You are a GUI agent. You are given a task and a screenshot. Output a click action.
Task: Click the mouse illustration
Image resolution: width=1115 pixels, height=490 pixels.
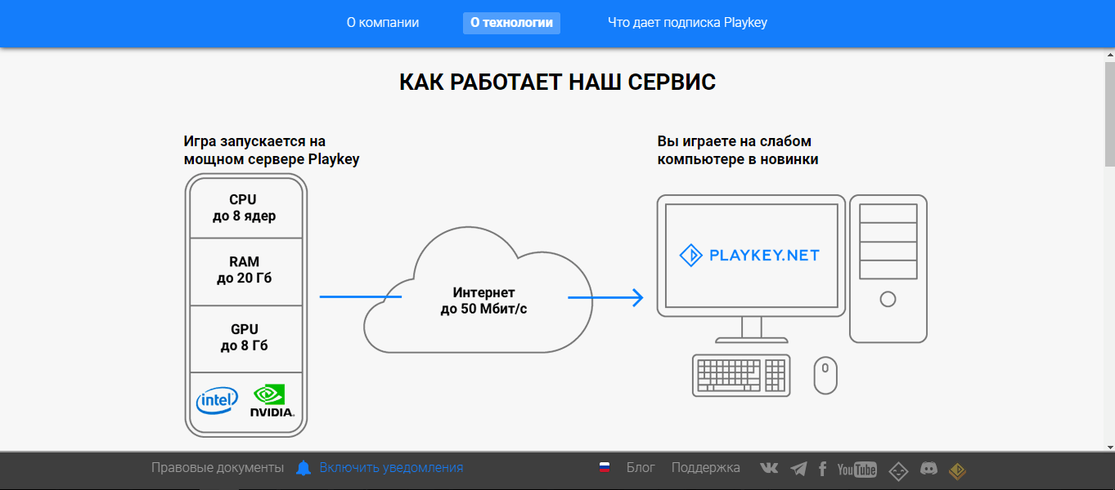click(825, 375)
